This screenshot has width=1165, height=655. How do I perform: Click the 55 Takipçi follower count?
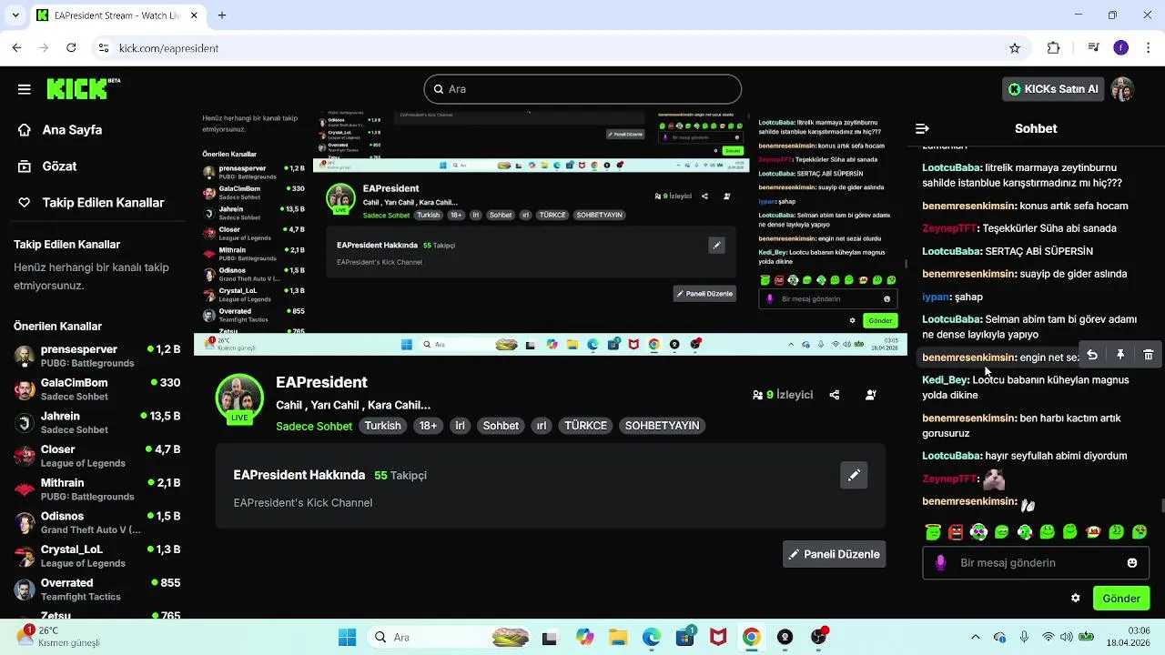point(400,475)
